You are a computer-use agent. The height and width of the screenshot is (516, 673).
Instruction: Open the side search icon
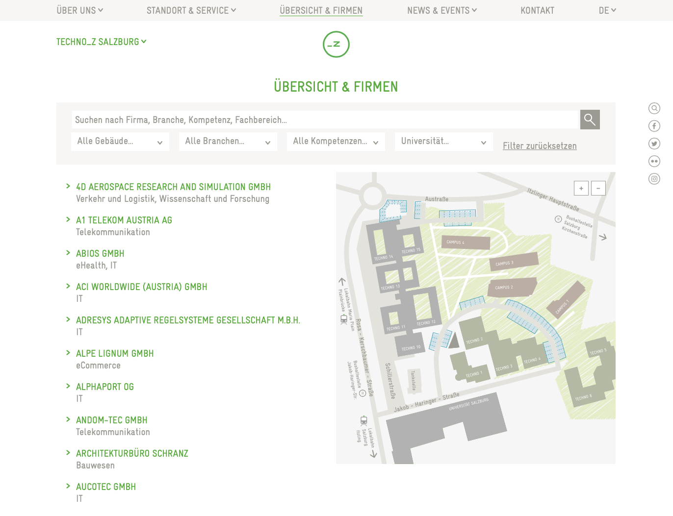654,108
